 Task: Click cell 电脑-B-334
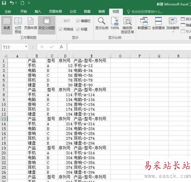[x=92, y=158]
